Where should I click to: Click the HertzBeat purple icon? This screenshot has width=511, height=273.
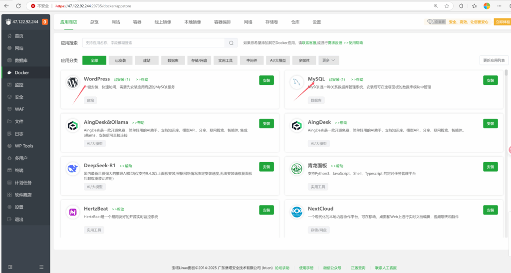coord(73,212)
